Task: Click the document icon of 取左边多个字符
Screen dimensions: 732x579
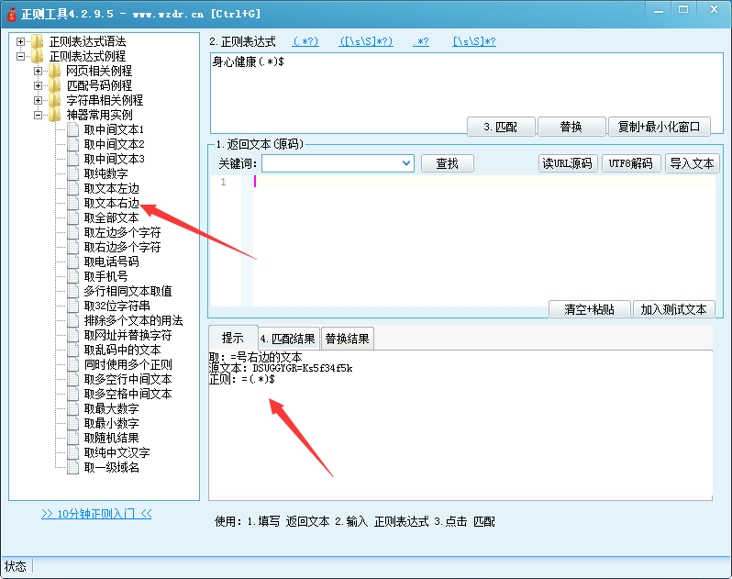Action: (72, 232)
